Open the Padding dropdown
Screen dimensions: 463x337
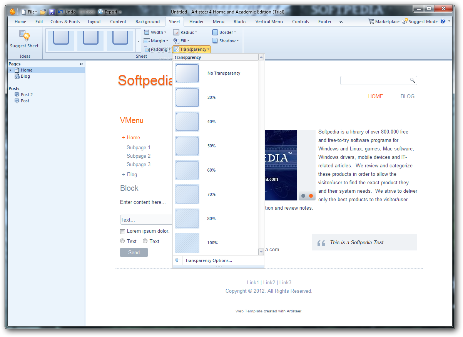(x=157, y=49)
